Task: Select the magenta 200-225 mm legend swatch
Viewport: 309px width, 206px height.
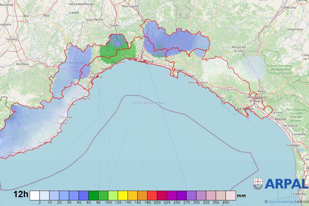Action: [x=162, y=195]
